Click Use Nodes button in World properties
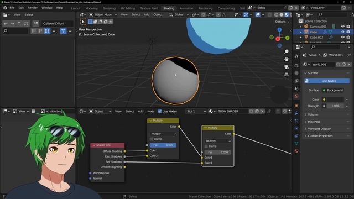This screenshot has height=199, width=354. tap(327, 81)
